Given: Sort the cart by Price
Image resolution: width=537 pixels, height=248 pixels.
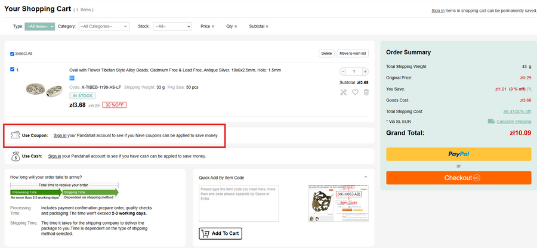Looking at the screenshot, I should click(208, 26).
